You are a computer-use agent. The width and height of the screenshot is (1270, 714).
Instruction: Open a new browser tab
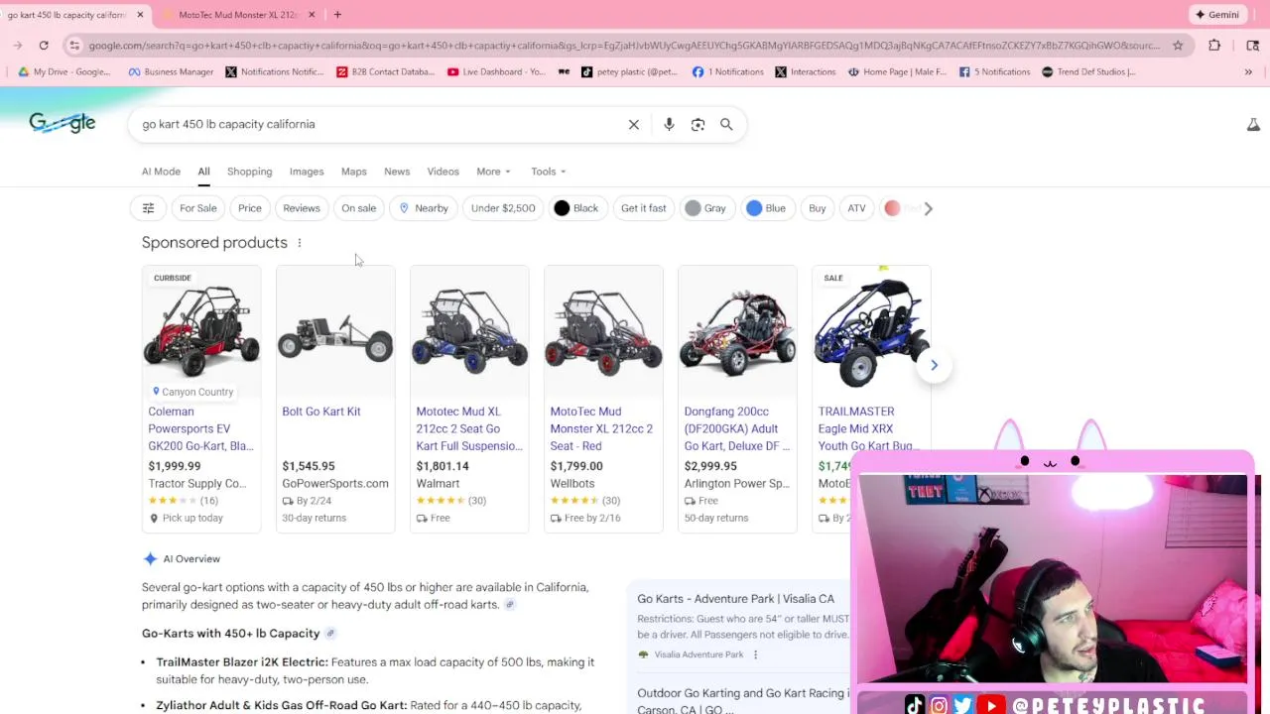click(x=337, y=14)
